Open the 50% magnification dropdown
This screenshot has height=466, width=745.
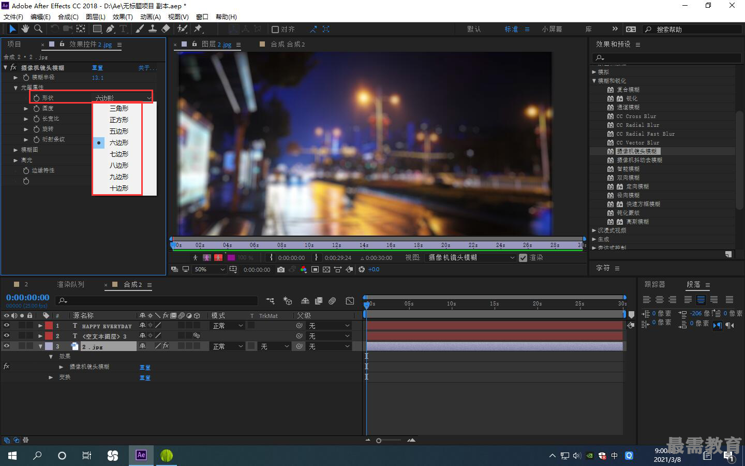click(210, 269)
